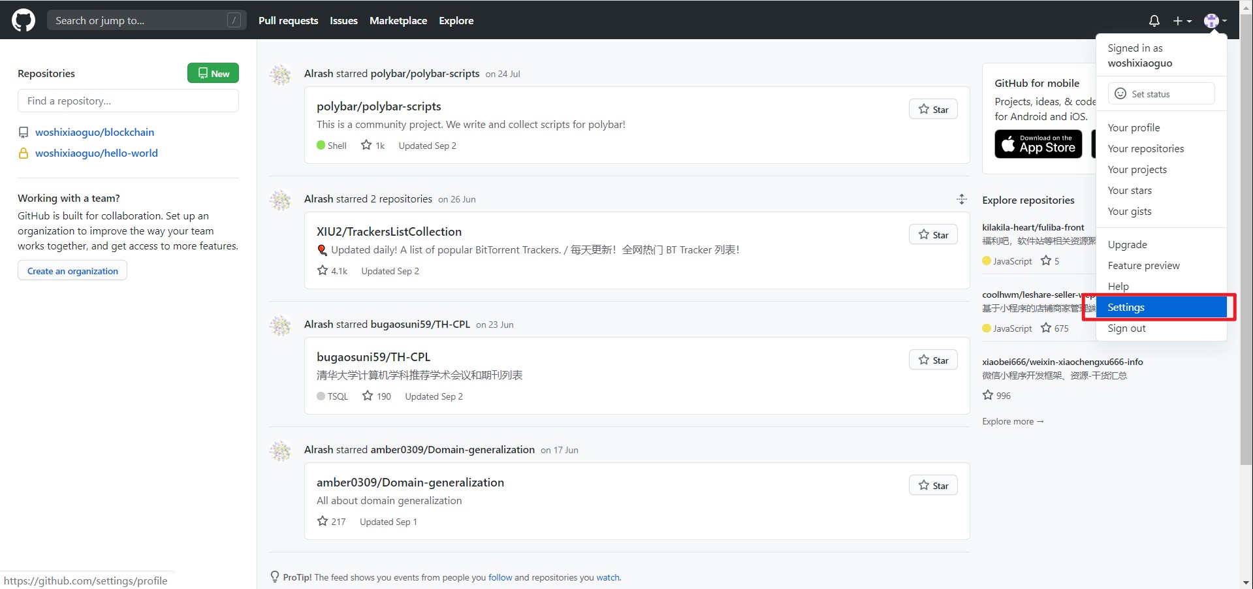The height and width of the screenshot is (589, 1253).
Task: Expand the 2 repositories starred event
Action: (x=961, y=199)
